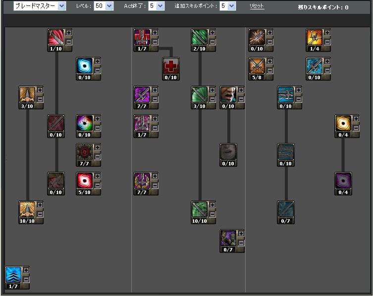
Task: Add a point to rainbow vortex skill
Action: (97, 118)
